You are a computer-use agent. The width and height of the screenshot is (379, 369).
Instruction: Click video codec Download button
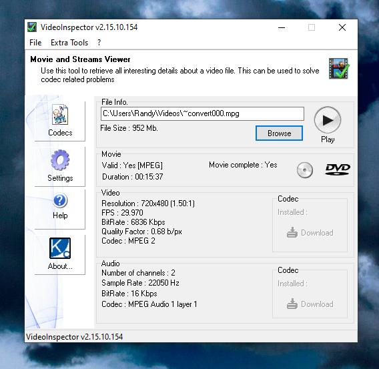pos(310,233)
